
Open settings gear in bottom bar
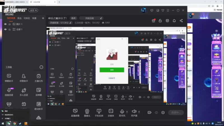tap(163, 113)
